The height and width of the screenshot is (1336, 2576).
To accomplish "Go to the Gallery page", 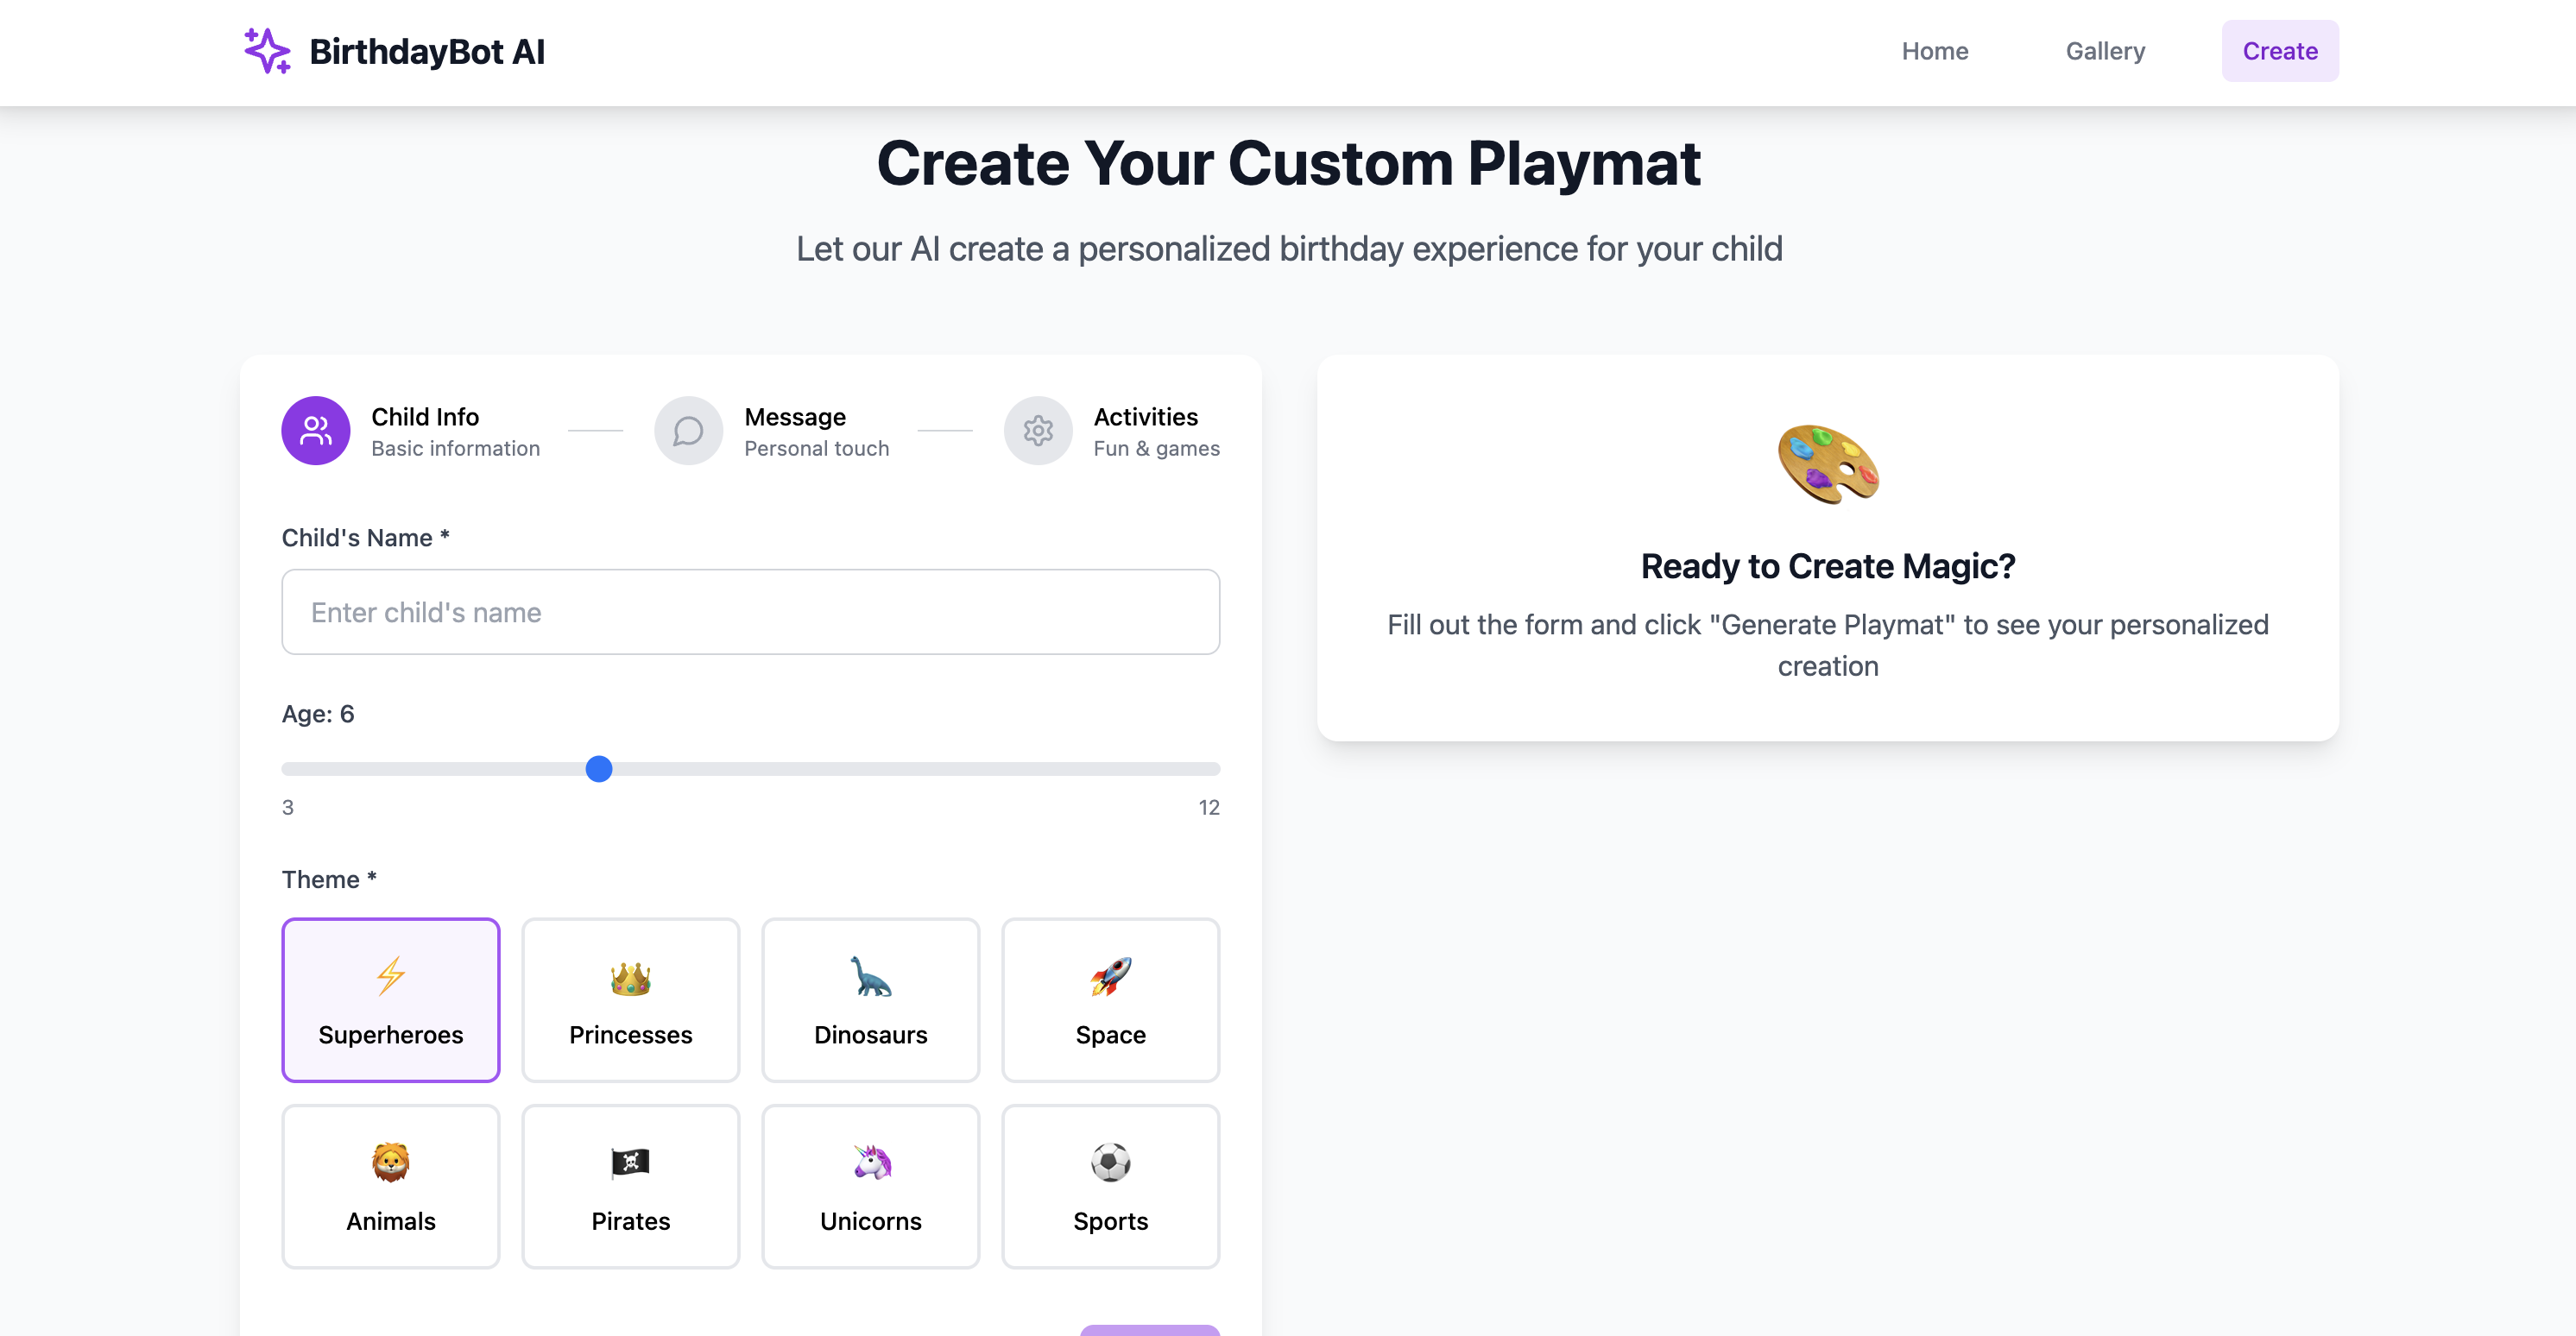I will tap(2105, 51).
